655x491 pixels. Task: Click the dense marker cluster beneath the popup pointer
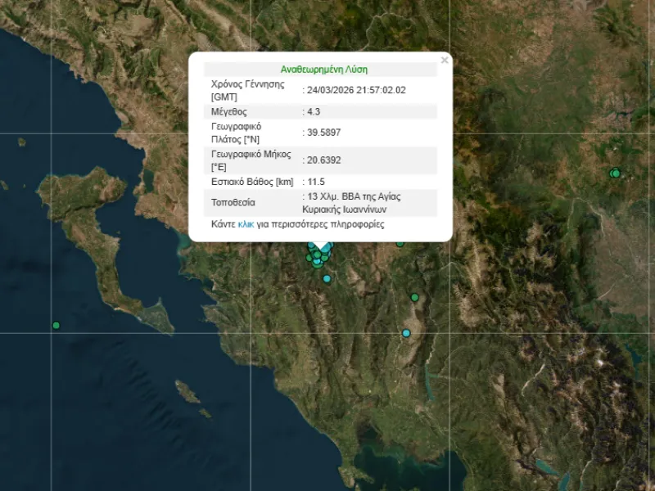[x=317, y=259]
